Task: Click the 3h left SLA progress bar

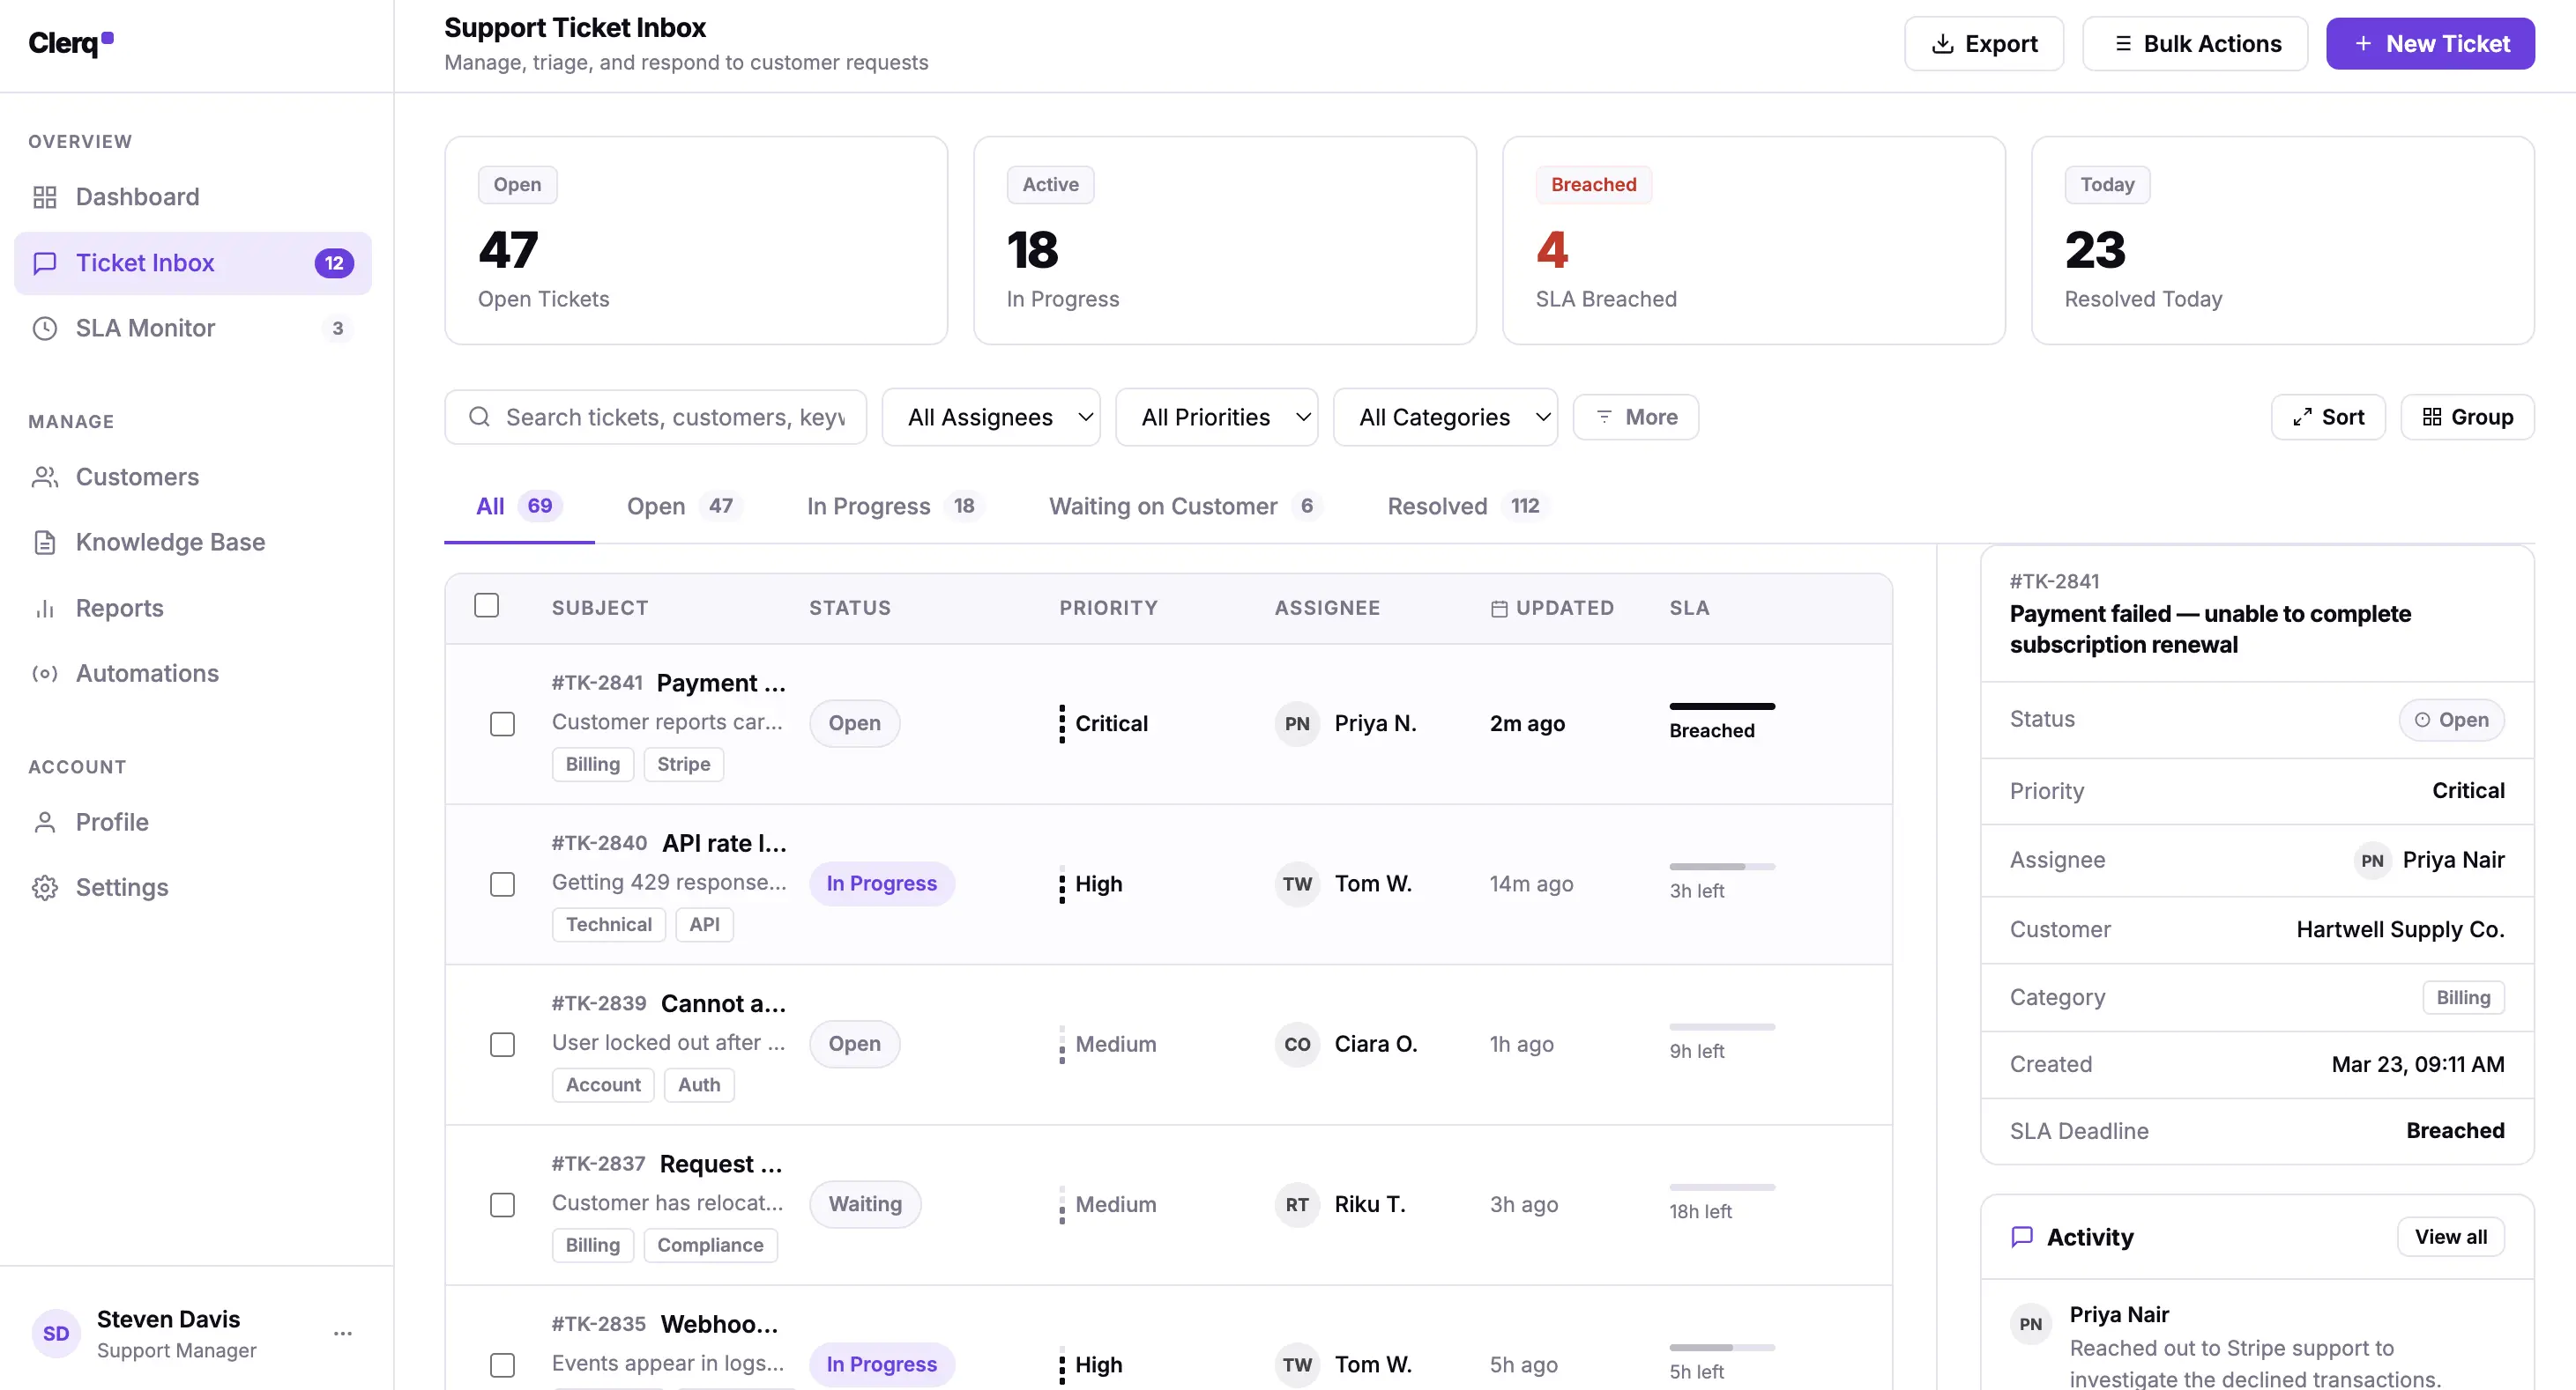Action: click(1722, 867)
